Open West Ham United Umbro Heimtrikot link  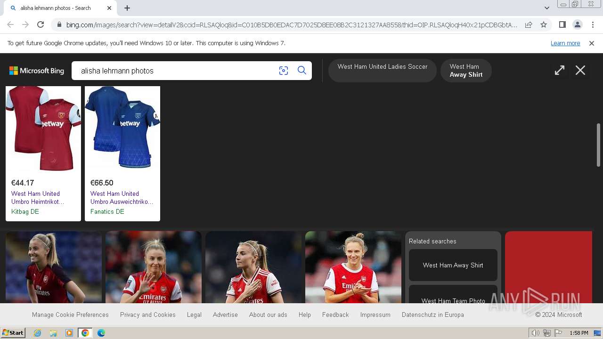coord(38,198)
